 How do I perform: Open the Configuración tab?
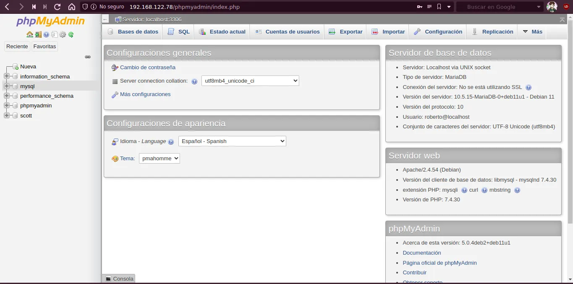pos(438,31)
